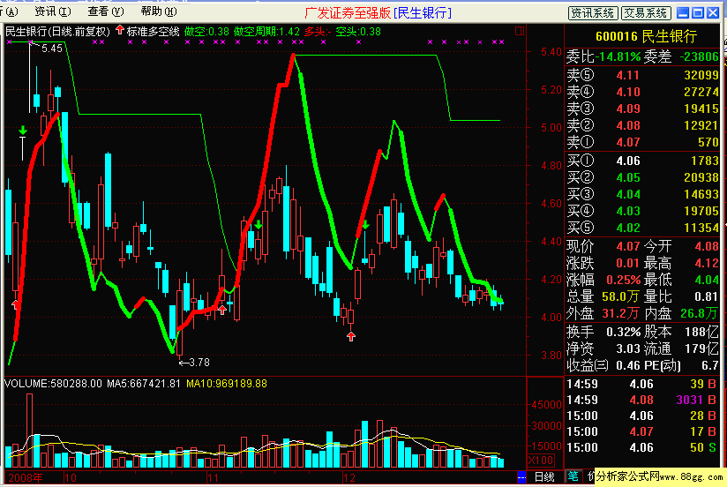Click the 资讯系统 button
This screenshot has width=727, height=487.
point(593,13)
